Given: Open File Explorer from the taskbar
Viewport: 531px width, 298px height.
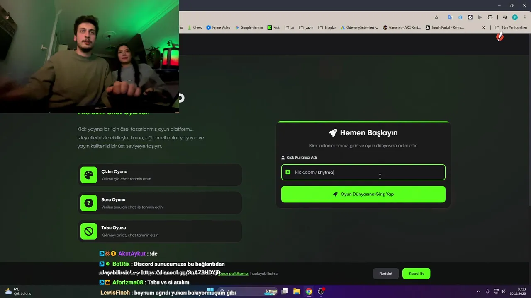Looking at the screenshot, I should pyautogui.click(x=297, y=291).
